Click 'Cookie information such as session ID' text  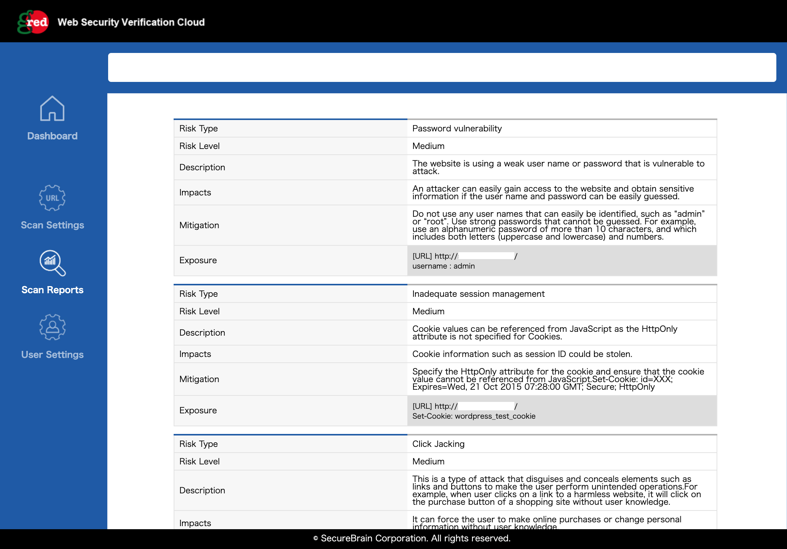click(522, 354)
